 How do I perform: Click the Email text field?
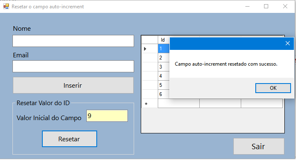pyautogui.click(x=73, y=66)
